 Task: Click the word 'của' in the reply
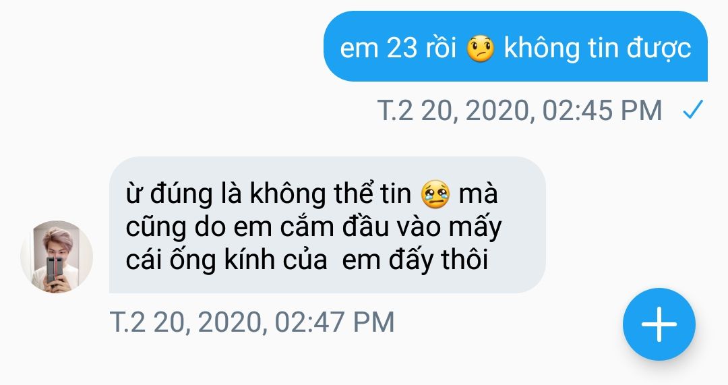(306, 260)
